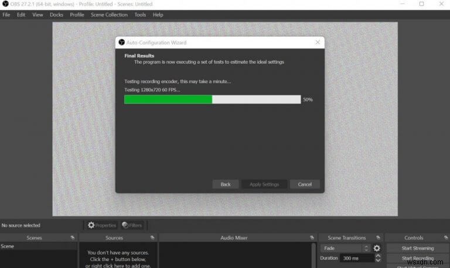Select the Scene item in Scenes list
This screenshot has width=450, height=268.
coord(39,246)
